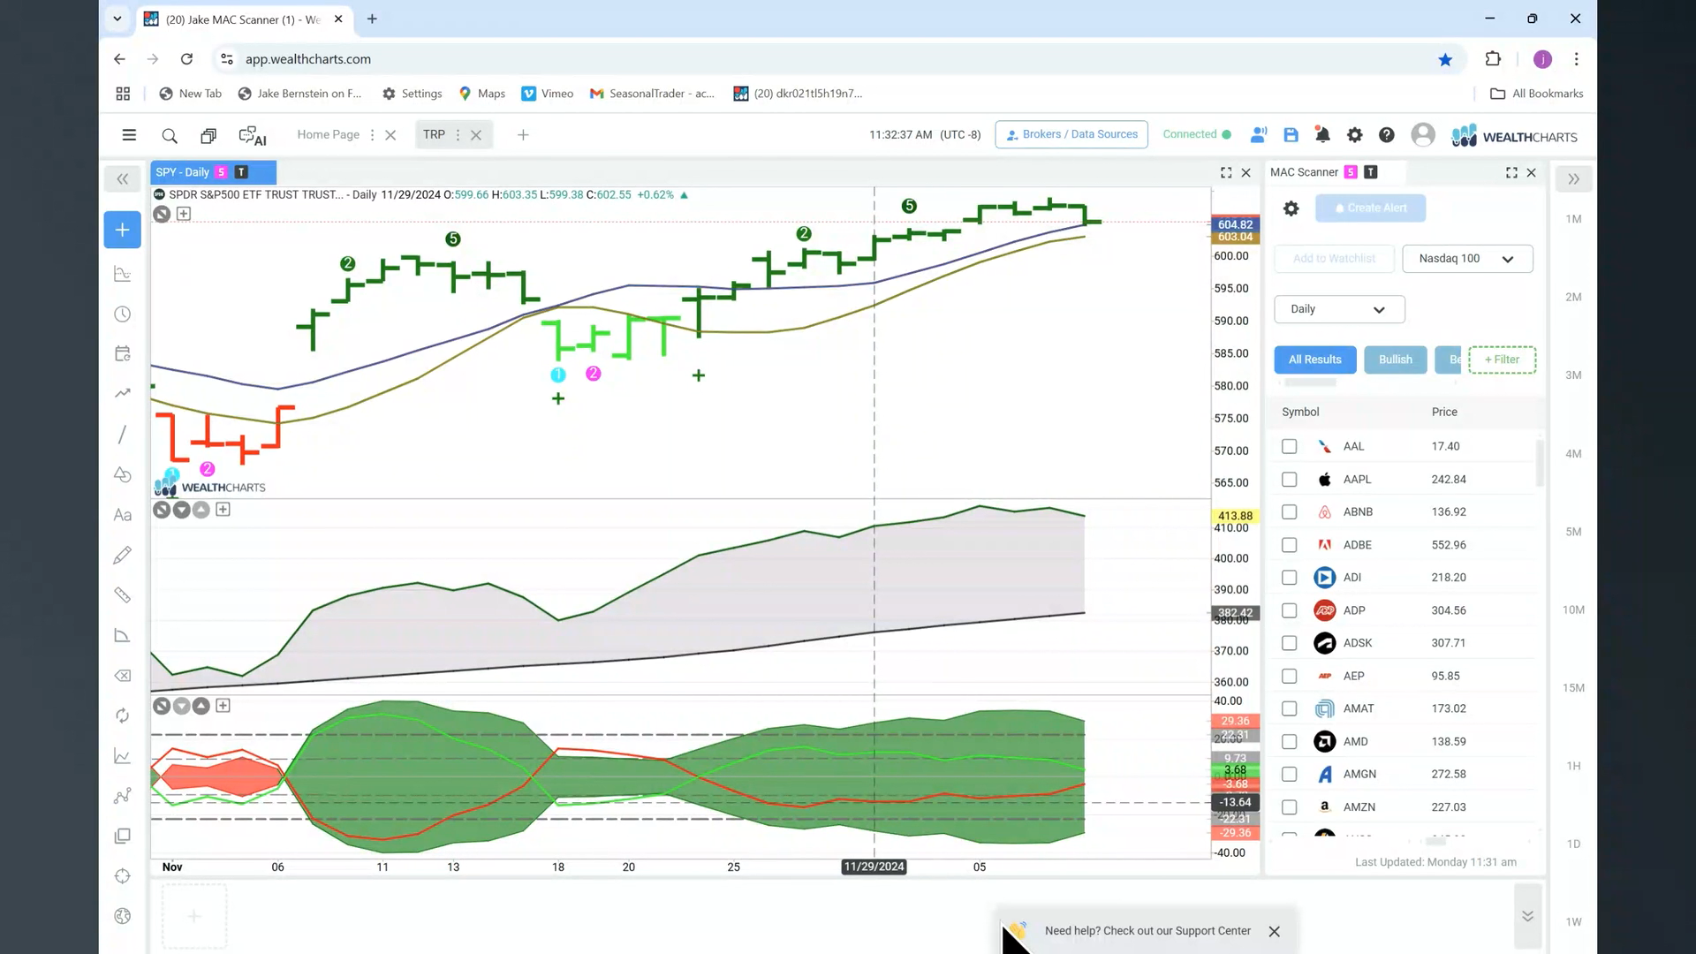The image size is (1696, 954).
Task: Open Home Page tab options menu
Action: (372, 135)
